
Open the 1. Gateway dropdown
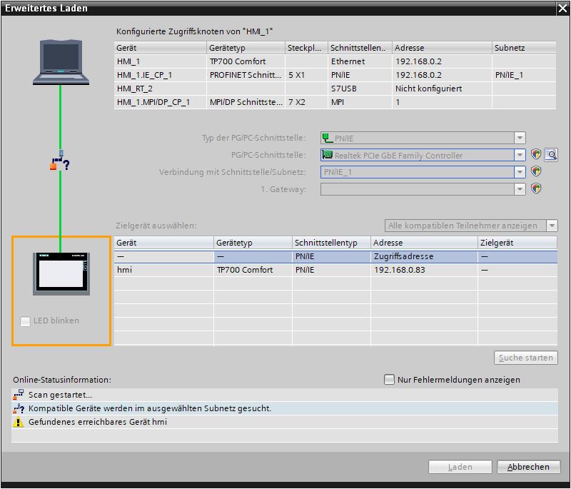pos(520,189)
